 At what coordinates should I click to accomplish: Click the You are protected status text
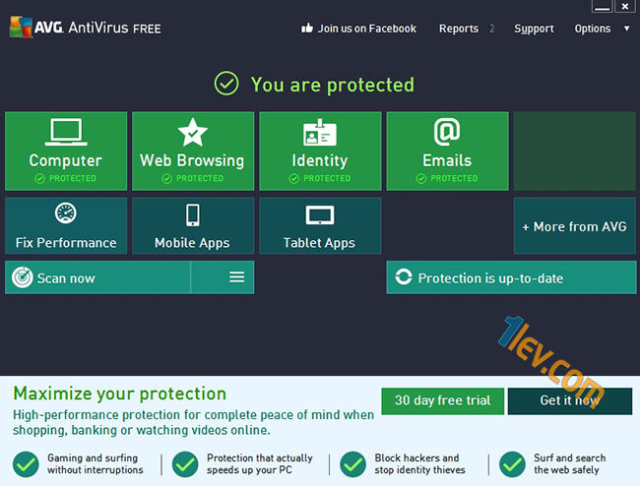332,85
